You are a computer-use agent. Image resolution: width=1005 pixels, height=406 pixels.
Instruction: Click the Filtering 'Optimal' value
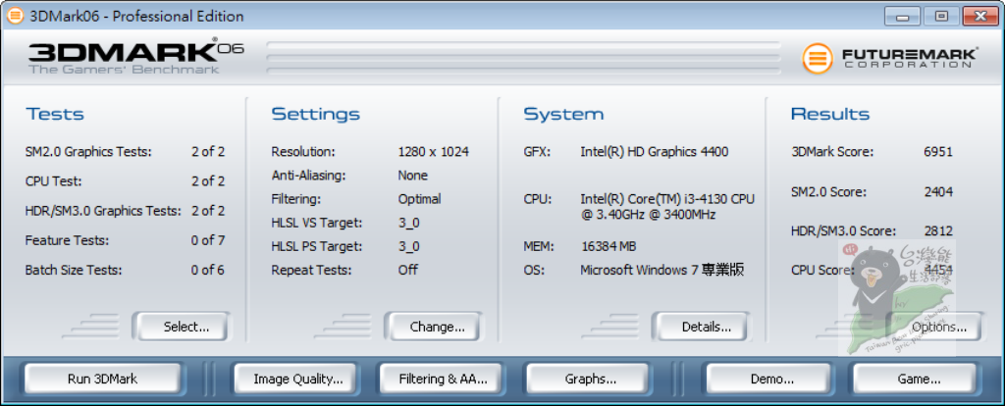(419, 199)
